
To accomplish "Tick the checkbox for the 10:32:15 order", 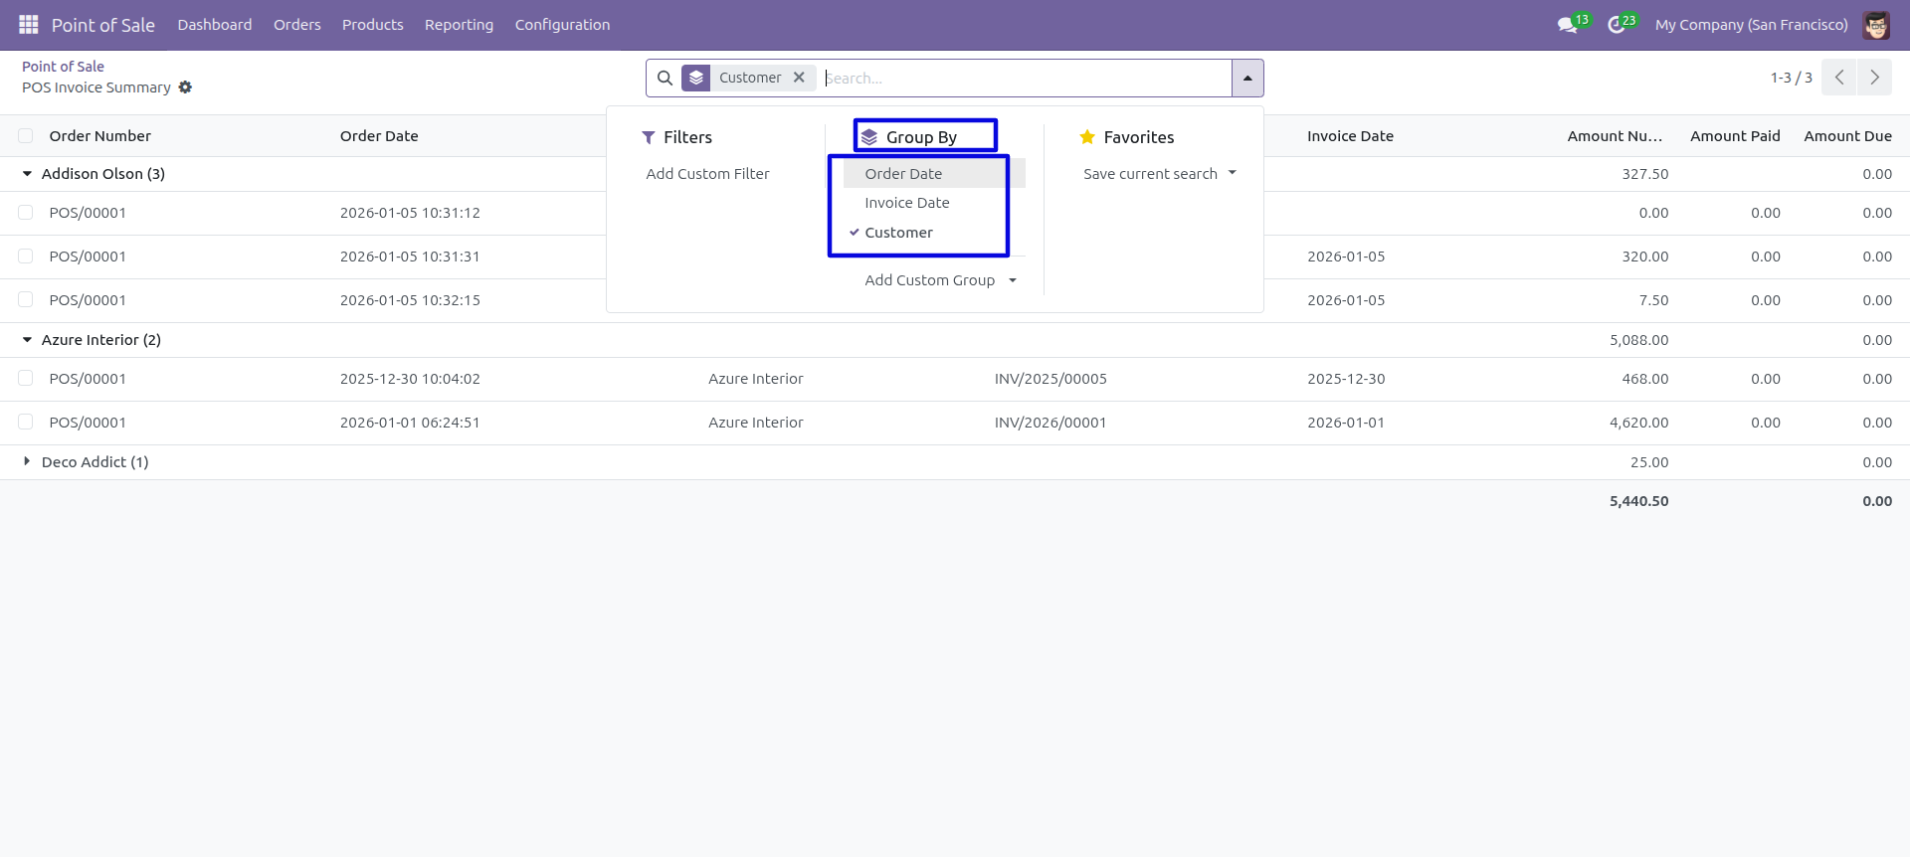I will (26, 300).
